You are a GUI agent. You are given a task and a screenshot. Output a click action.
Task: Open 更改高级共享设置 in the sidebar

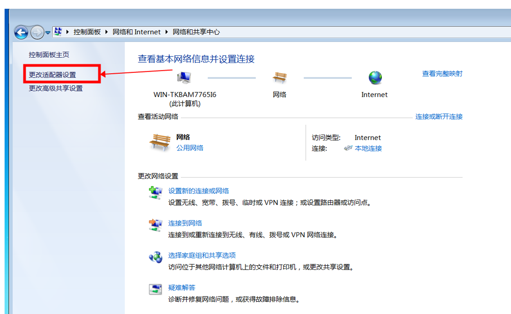[56, 89]
